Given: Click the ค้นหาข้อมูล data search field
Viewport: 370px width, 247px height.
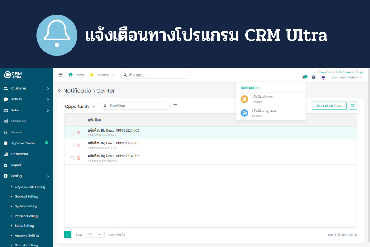Looking at the screenshot, I should tap(136, 106).
